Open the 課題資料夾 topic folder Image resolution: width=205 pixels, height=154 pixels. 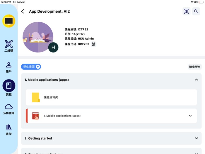coord(111,97)
